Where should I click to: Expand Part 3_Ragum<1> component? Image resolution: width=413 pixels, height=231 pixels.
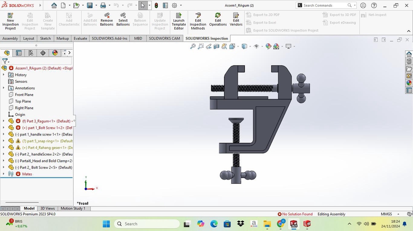(3, 121)
